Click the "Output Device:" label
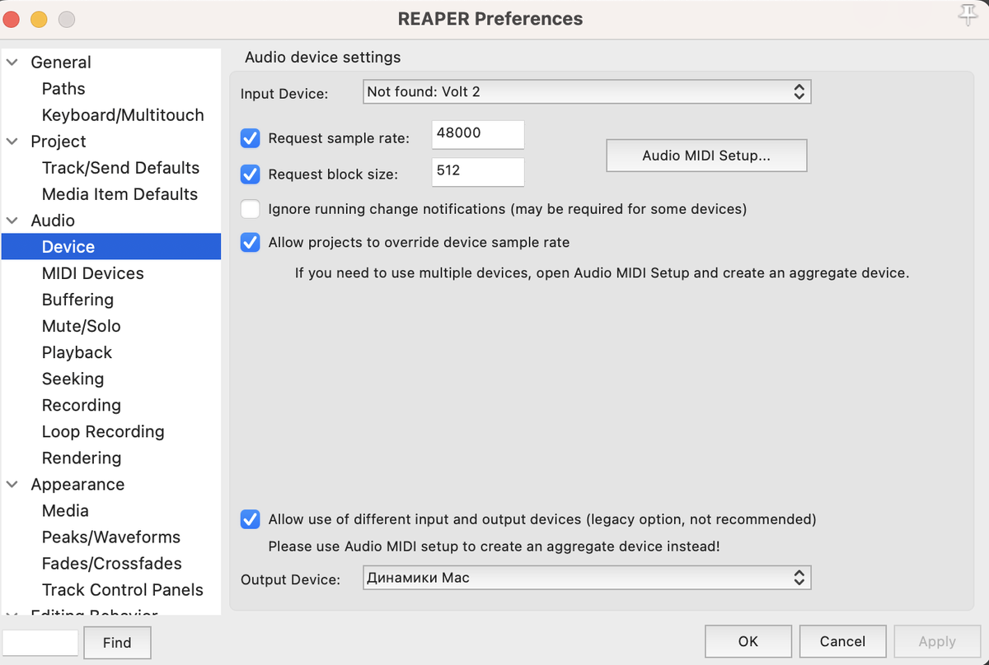Viewport: 989px width, 665px height. pos(290,579)
